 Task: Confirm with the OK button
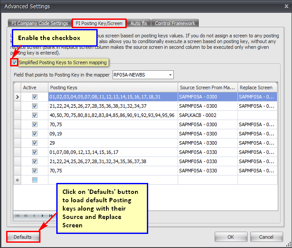click(231, 237)
